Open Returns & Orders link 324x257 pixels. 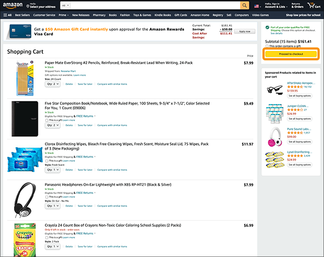(298, 5)
